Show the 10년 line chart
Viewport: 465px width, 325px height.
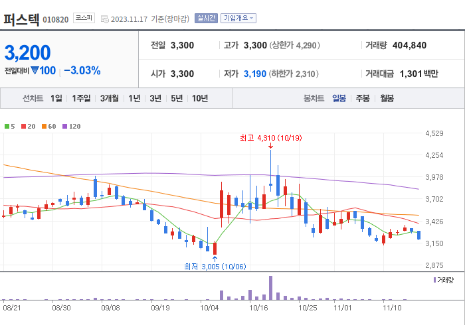coord(200,98)
